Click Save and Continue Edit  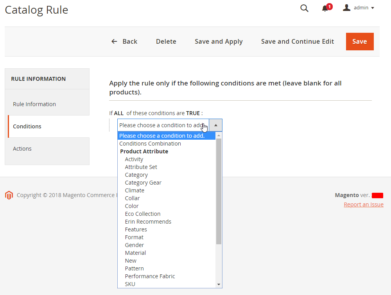[298, 41]
